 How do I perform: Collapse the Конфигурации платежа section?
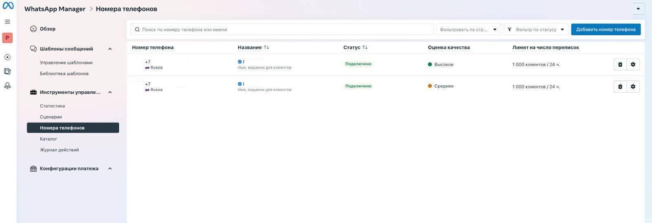tap(110, 169)
